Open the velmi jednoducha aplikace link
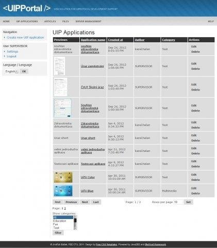Image resolution: width=217 pixels, height=248 pixels. click(93, 151)
